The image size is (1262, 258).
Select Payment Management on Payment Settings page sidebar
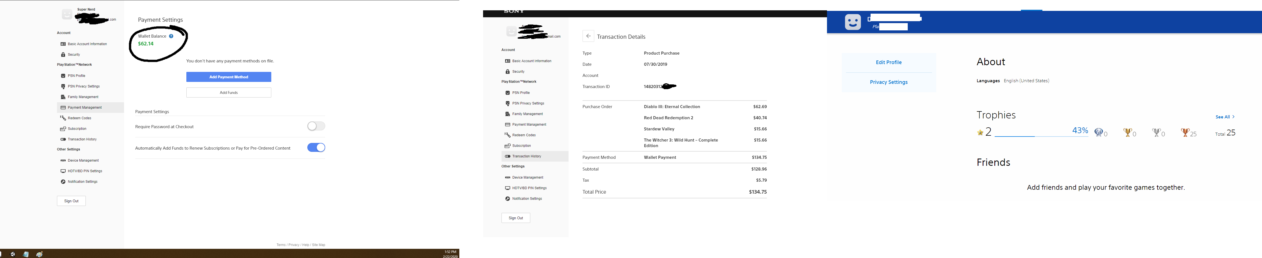90,108
